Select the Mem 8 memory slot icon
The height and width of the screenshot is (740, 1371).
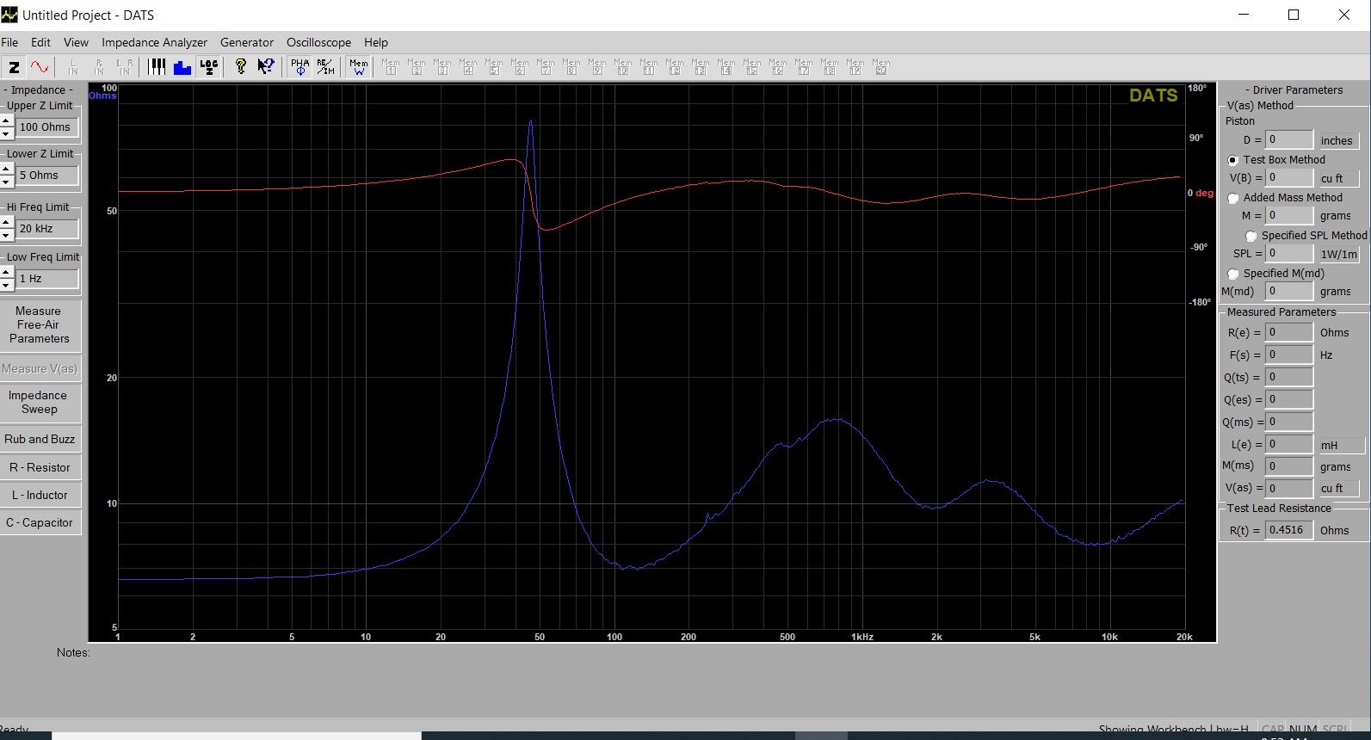[x=571, y=67]
